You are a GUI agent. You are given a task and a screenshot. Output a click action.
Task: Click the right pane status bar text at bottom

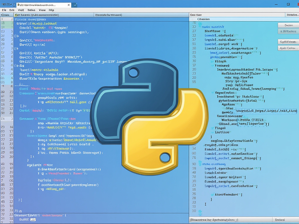[214, 220]
